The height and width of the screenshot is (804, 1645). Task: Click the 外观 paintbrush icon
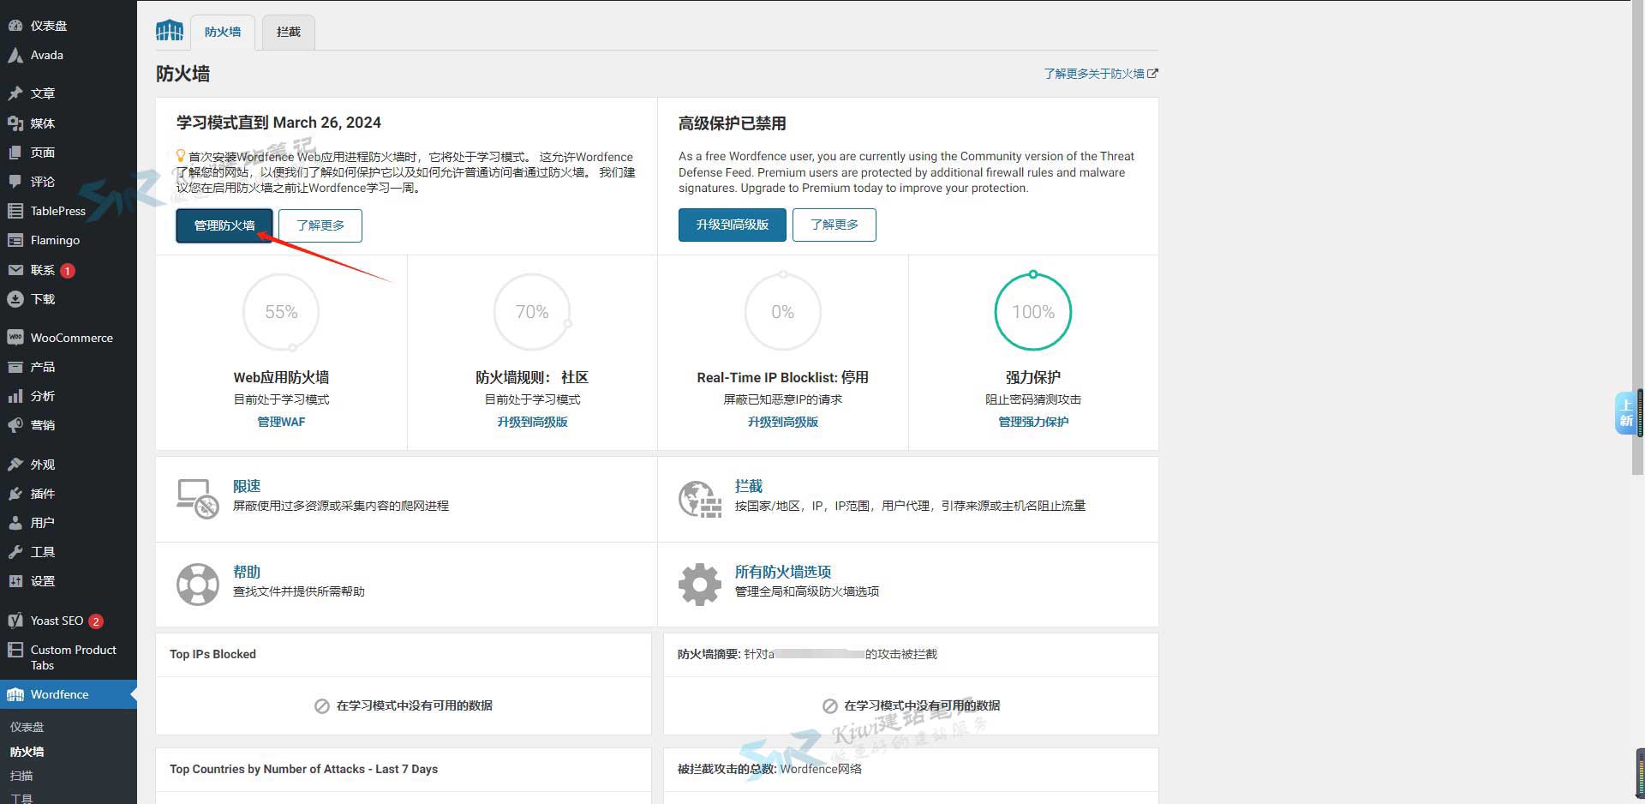pos(15,465)
